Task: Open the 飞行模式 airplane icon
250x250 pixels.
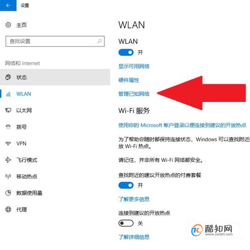Action: point(8,160)
